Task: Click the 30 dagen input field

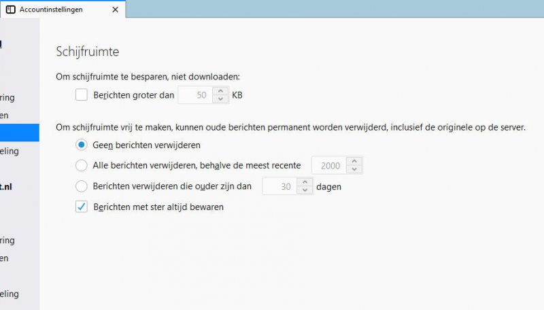Action: [279, 186]
